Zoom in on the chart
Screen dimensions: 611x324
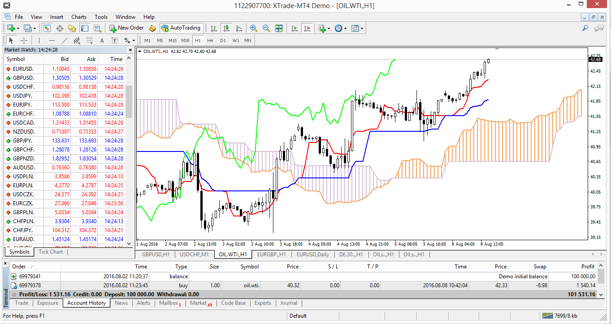(254, 28)
